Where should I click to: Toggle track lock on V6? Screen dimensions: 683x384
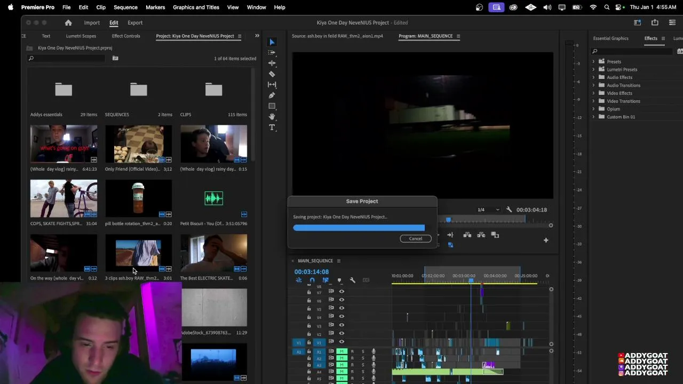[x=309, y=300]
